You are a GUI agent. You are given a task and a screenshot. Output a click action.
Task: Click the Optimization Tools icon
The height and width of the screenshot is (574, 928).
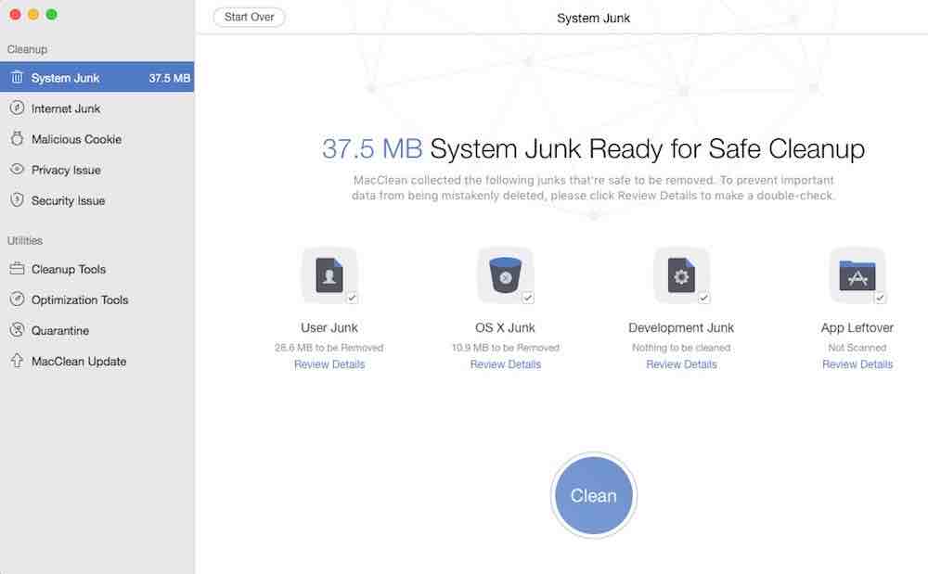pos(17,300)
